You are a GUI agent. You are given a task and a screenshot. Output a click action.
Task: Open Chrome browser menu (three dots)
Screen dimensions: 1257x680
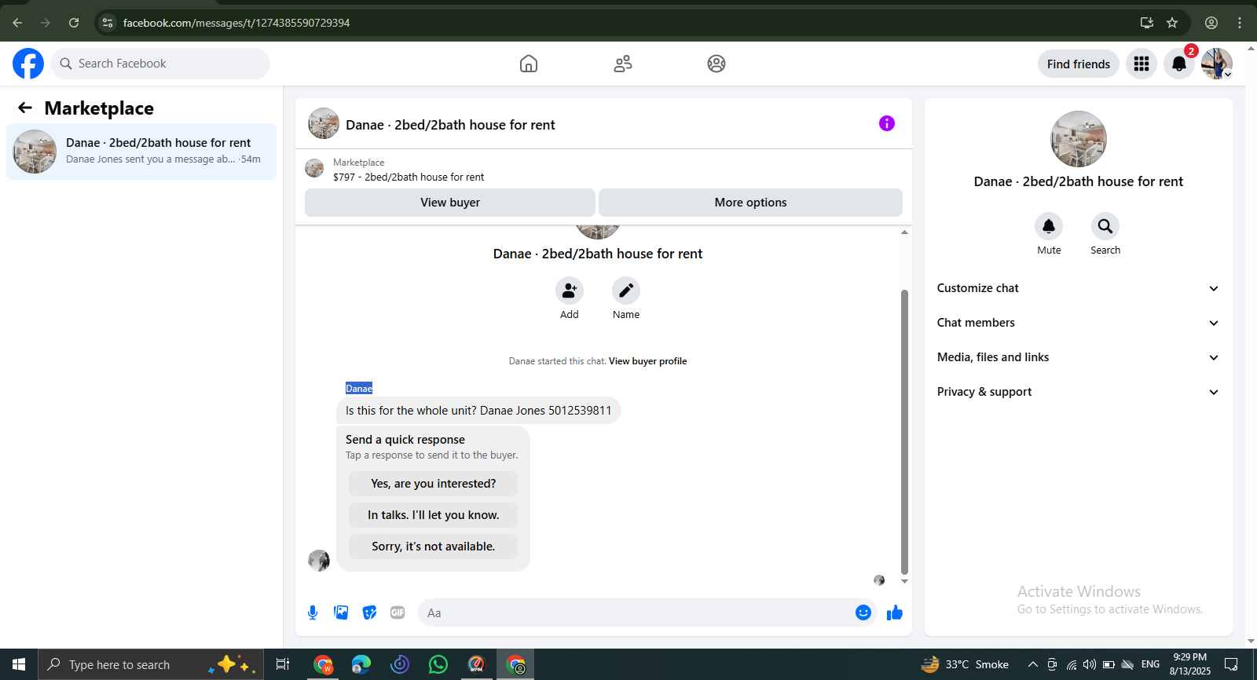[1240, 23]
